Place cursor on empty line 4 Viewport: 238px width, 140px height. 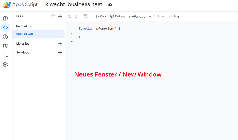[x=158, y=41]
